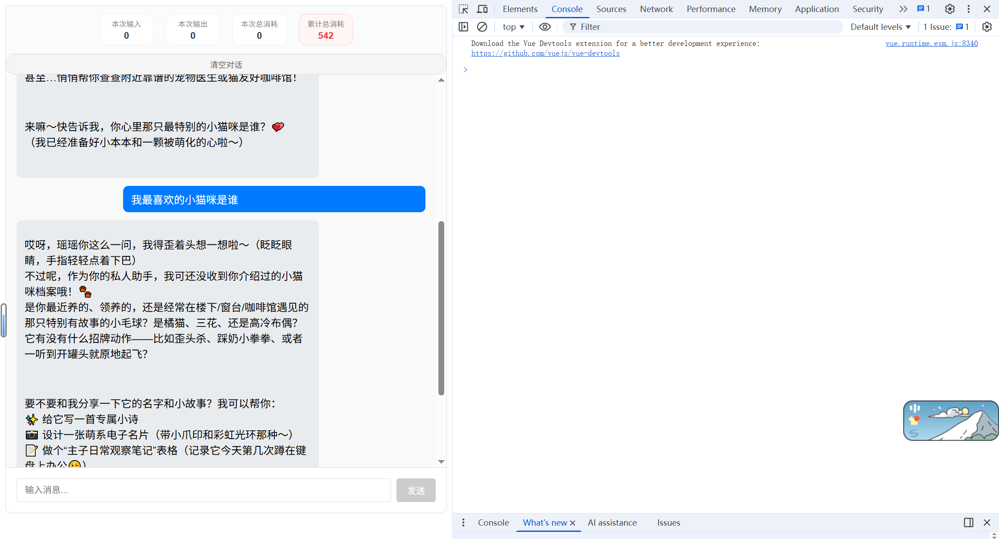Click the paw prints emoji
Viewport: 999px width, 539px height.
[x=85, y=292]
